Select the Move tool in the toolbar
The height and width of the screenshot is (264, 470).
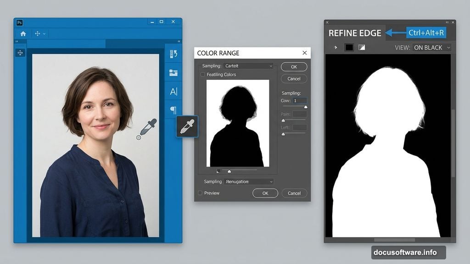20,53
